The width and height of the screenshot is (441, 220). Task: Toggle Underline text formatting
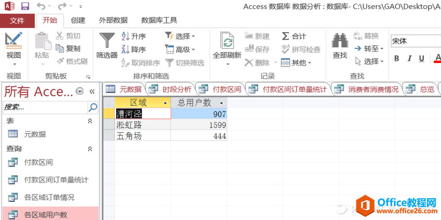point(421,58)
